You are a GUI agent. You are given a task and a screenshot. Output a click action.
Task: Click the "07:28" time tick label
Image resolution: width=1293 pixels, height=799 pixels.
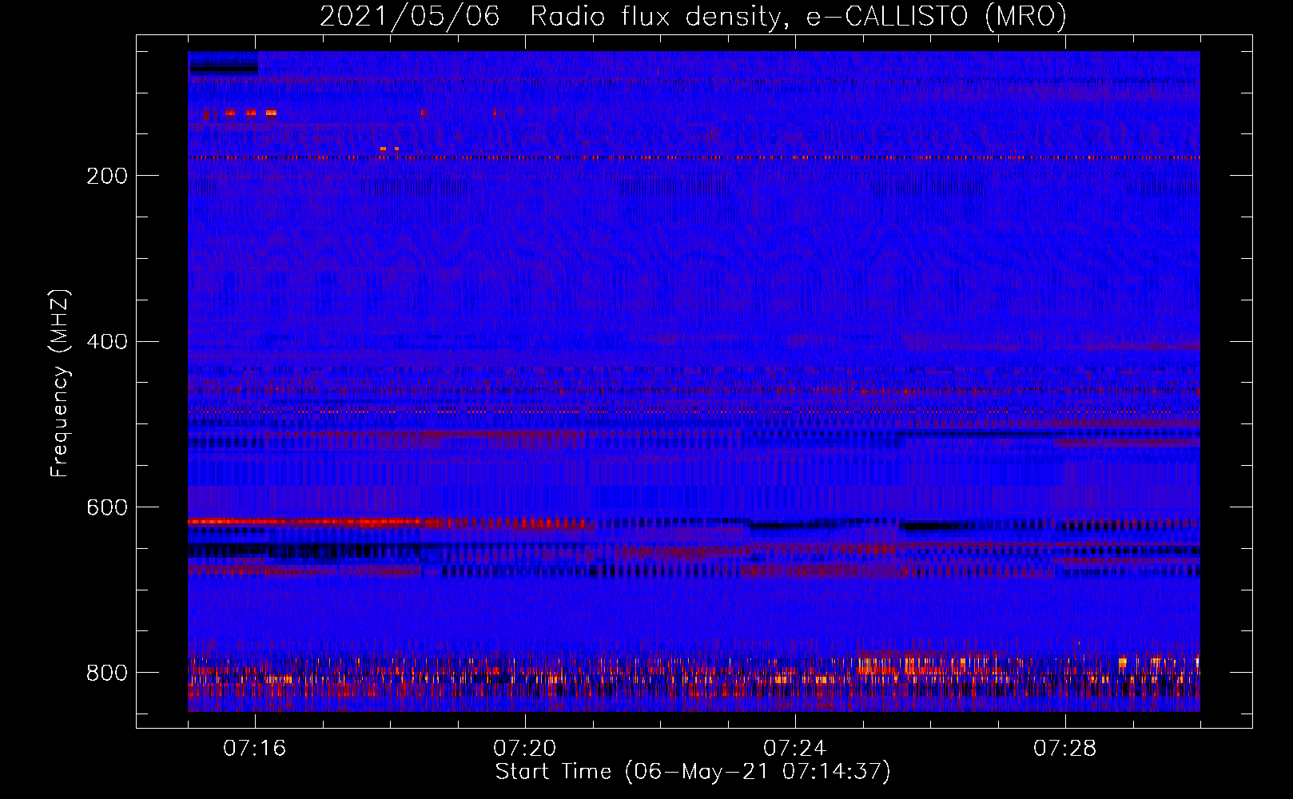pos(1065,749)
